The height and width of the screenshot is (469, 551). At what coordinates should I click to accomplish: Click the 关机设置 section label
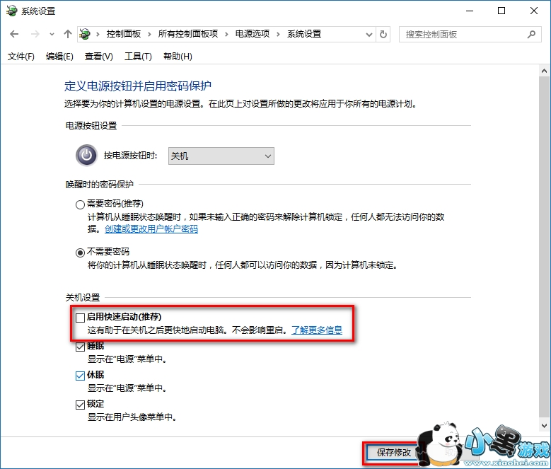pos(83,298)
